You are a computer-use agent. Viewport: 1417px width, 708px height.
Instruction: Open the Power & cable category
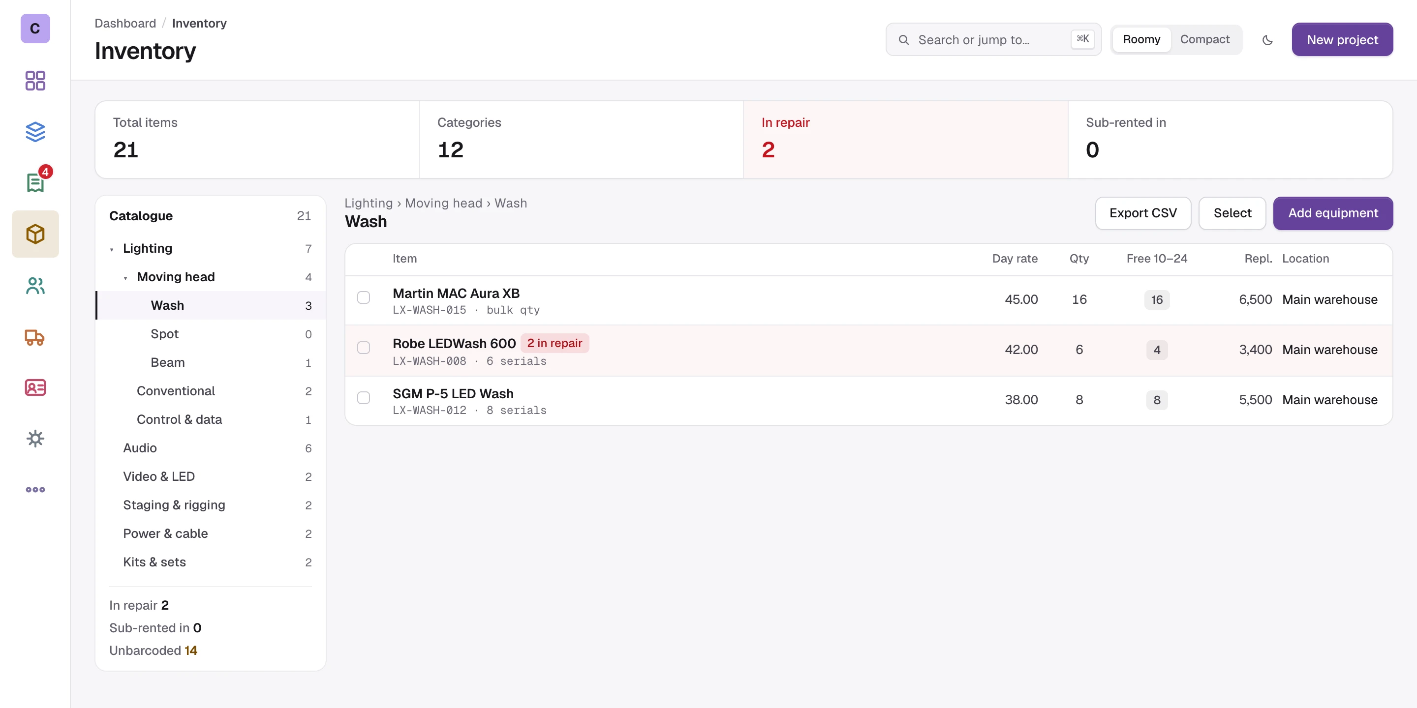211,534
